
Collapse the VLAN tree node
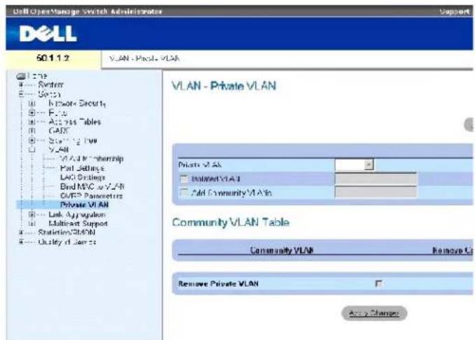pyautogui.click(x=31, y=149)
